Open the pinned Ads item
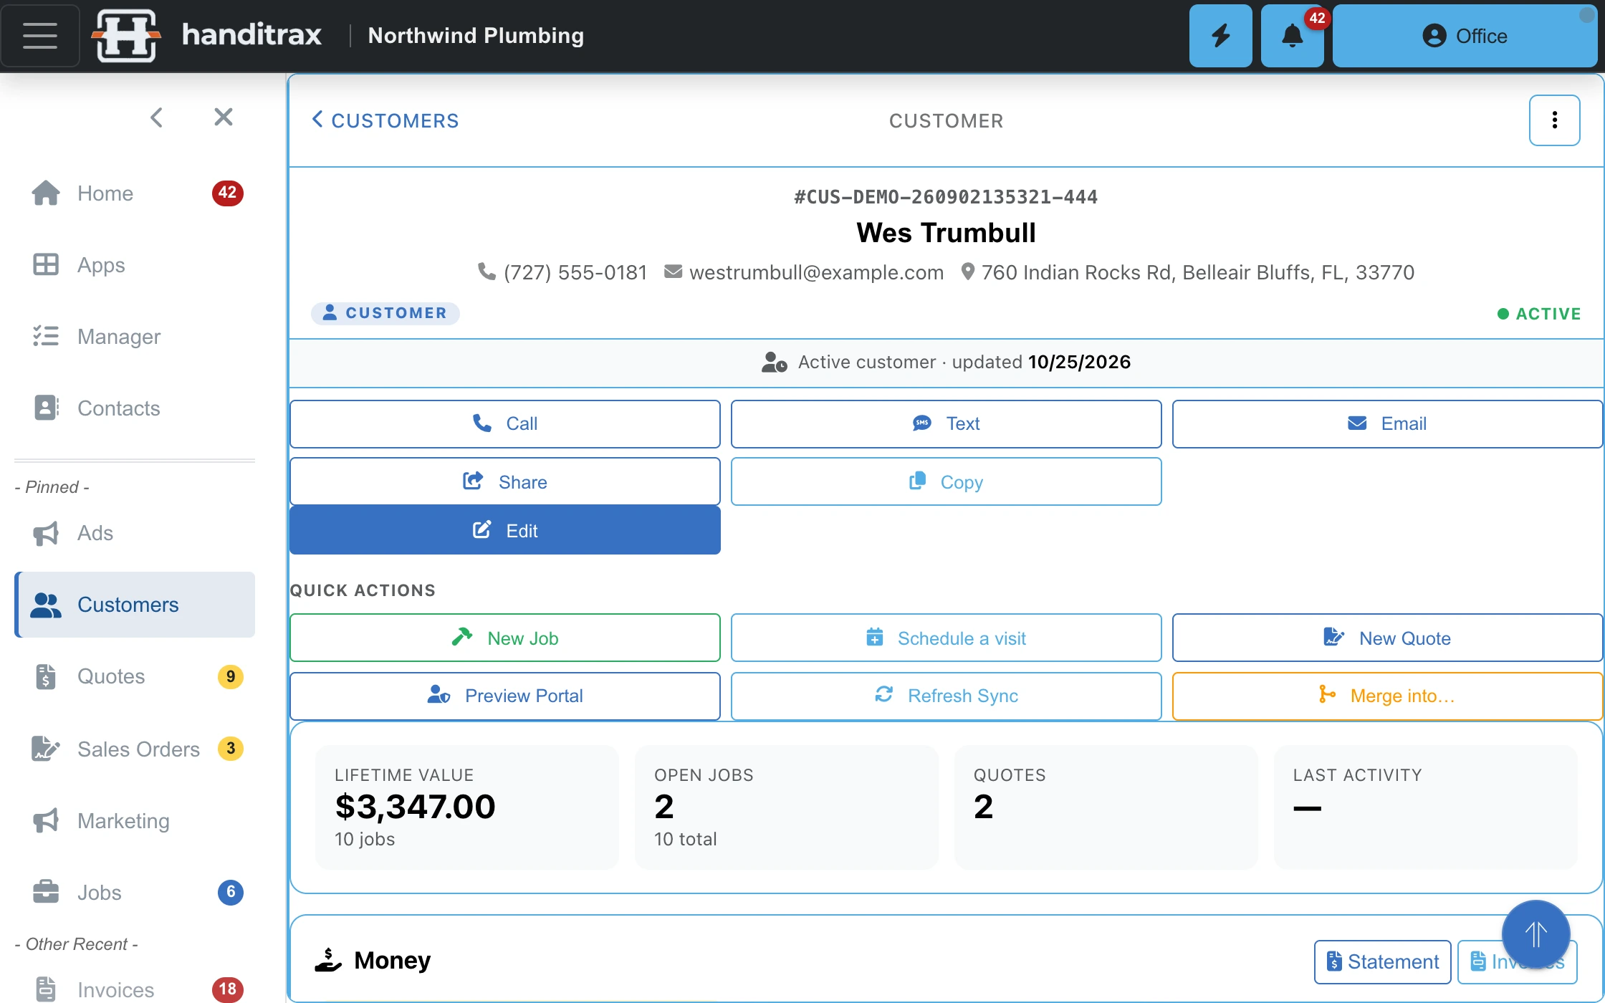Image resolution: width=1605 pixels, height=1003 pixels. pyautogui.click(x=135, y=533)
